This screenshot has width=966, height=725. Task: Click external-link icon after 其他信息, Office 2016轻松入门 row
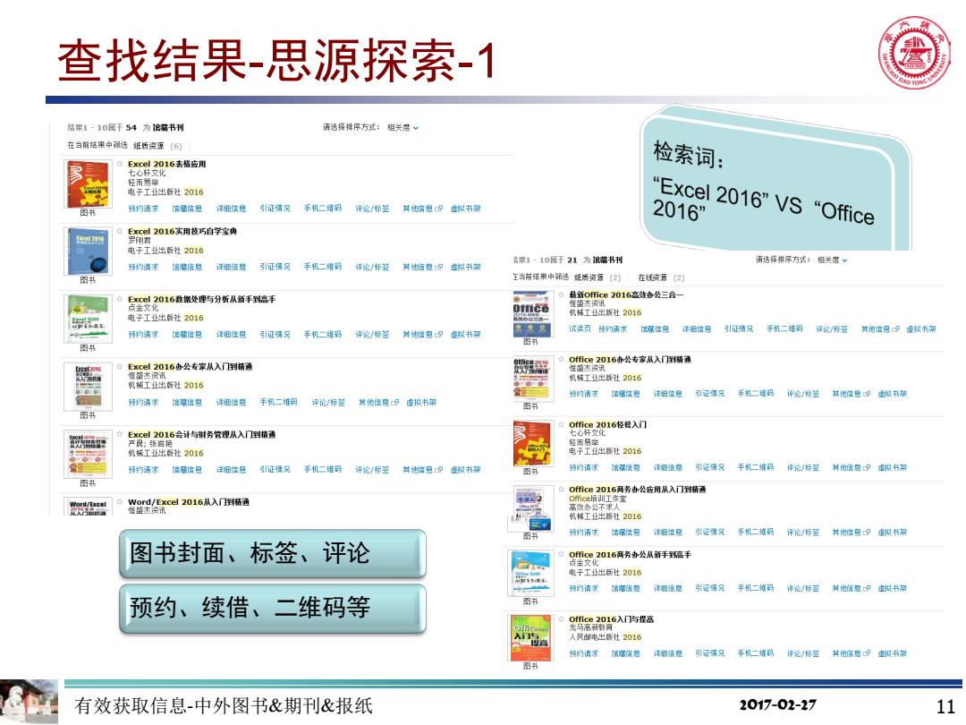(x=867, y=467)
